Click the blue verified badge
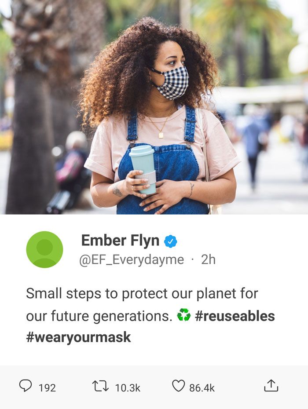 [170, 241]
